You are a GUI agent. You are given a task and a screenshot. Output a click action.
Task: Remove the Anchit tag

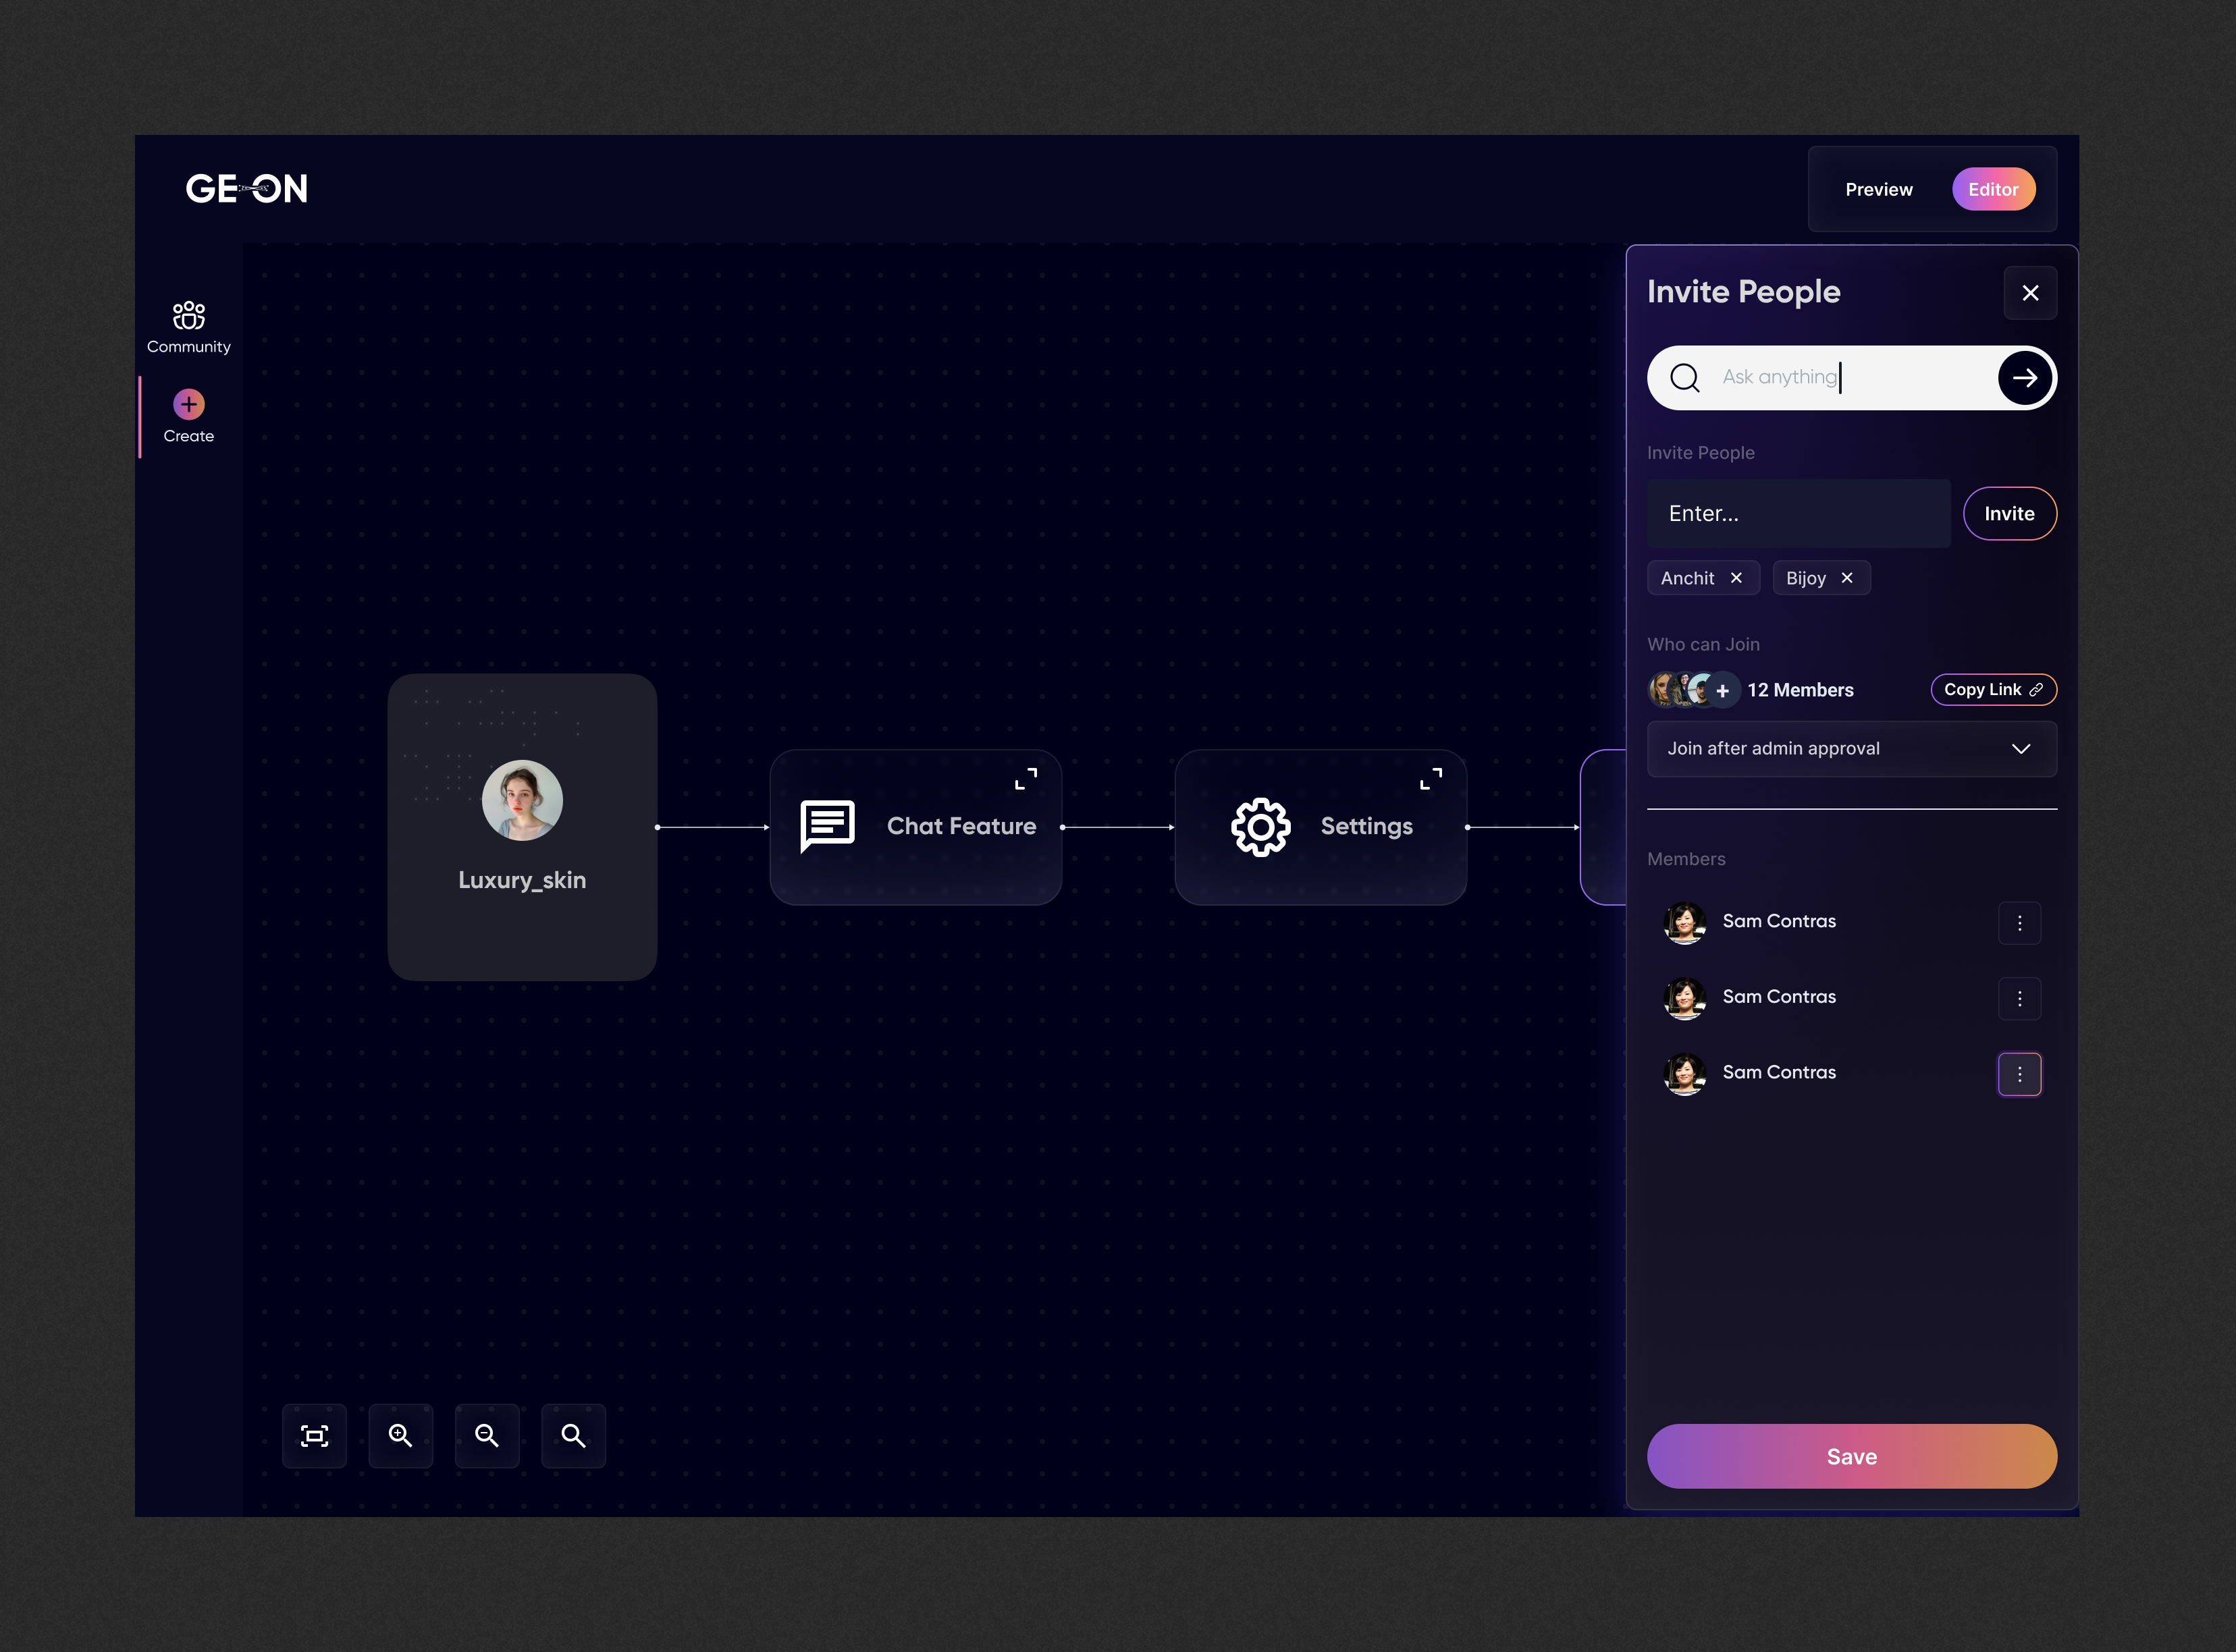(x=1737, y=578)
